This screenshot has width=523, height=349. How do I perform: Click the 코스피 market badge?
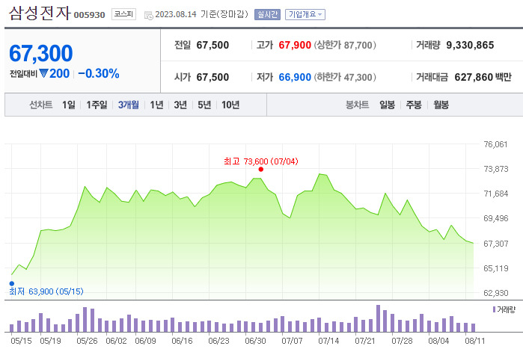click(x=123, y=14)
